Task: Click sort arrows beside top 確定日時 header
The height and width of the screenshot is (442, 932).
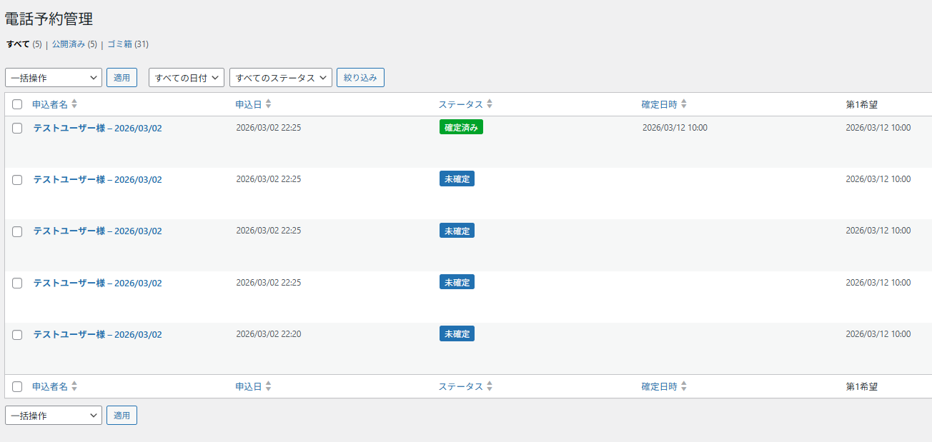Action: point(683,104)
